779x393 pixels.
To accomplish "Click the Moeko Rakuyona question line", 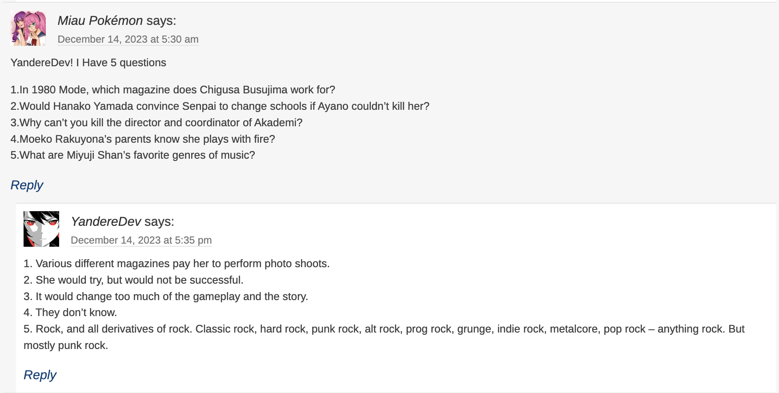I will pos(142,139).
